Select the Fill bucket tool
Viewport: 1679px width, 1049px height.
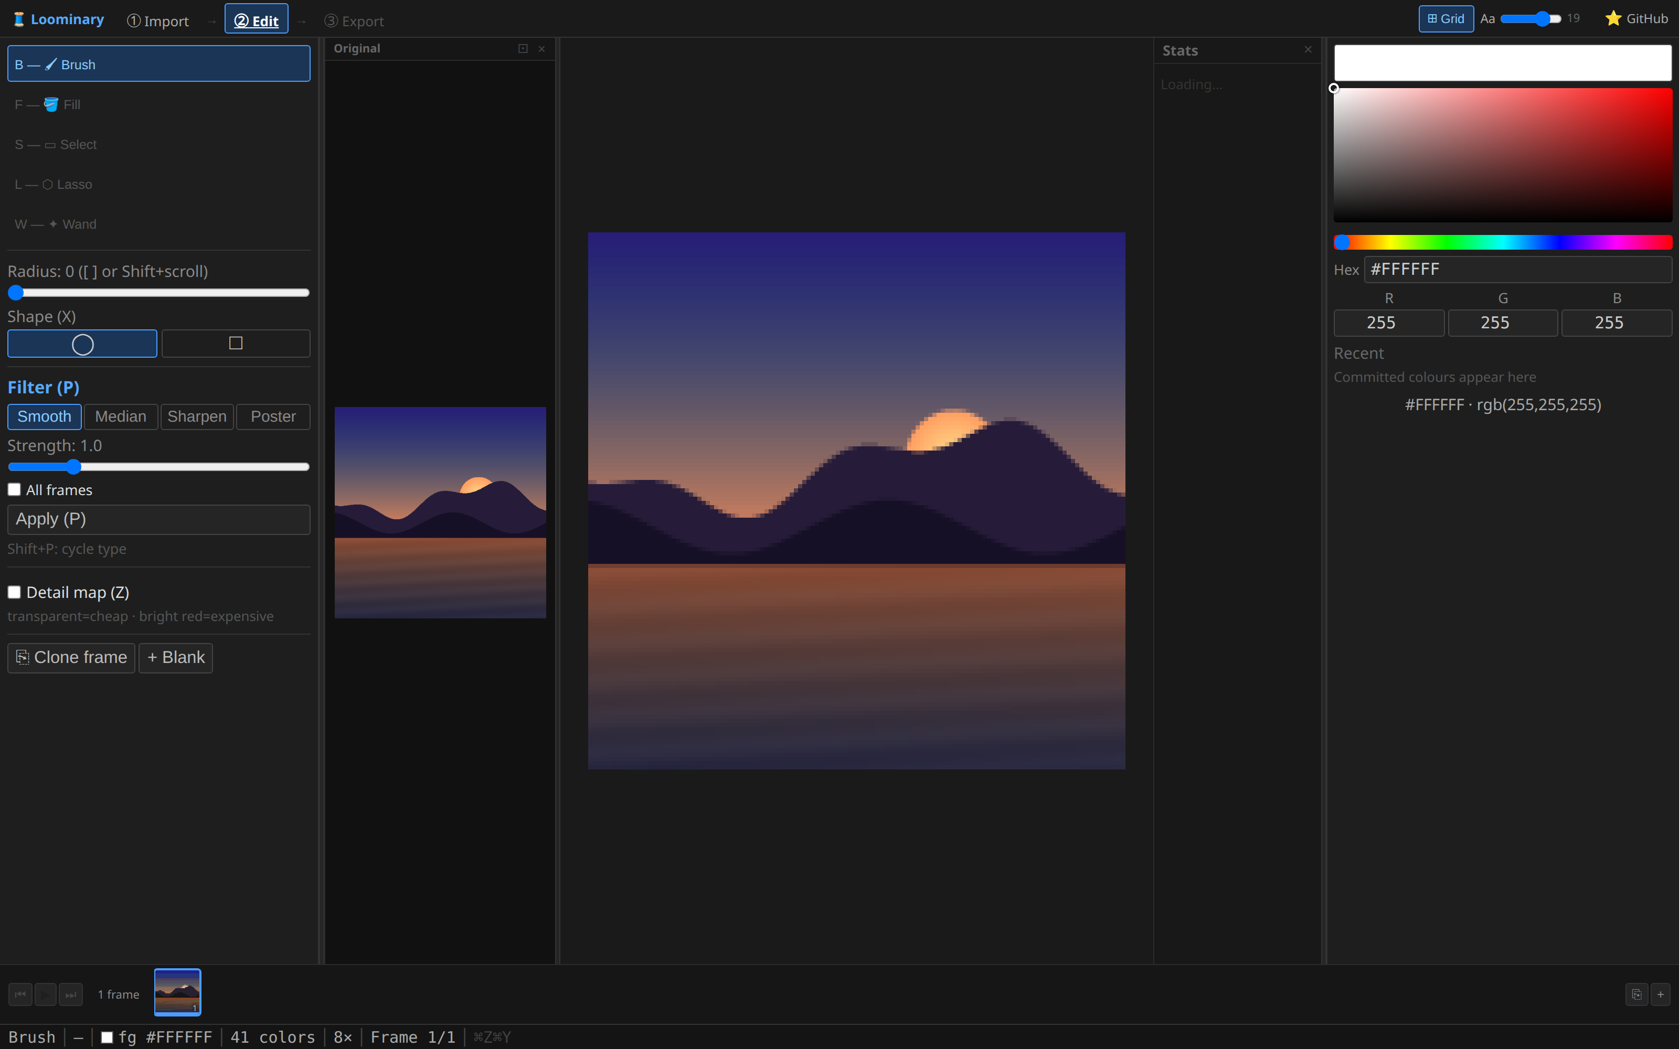(158, 104)
